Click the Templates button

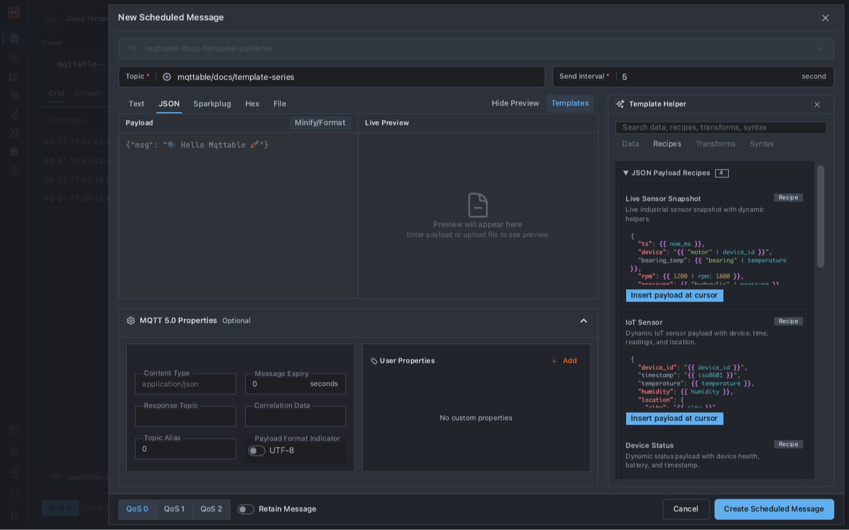(x=570, y=104)
